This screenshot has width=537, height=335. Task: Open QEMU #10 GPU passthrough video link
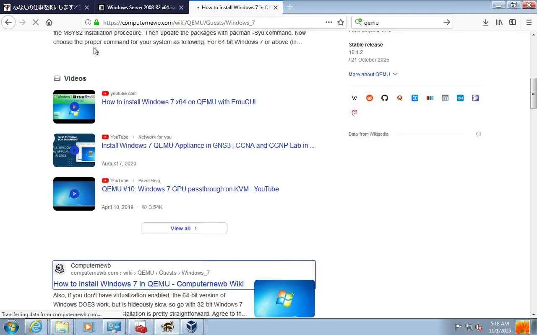(x=190, y=189)
